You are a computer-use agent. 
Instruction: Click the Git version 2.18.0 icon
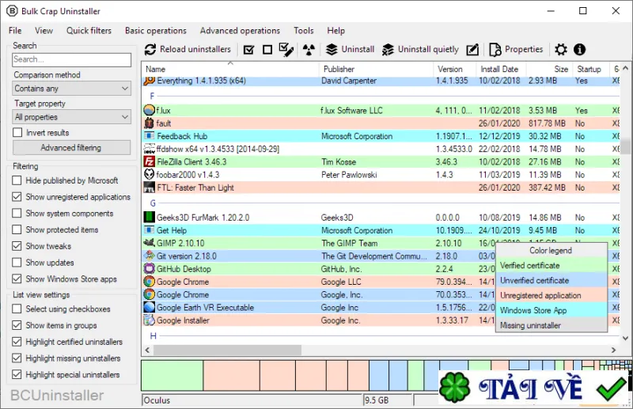tap(150, 256)
